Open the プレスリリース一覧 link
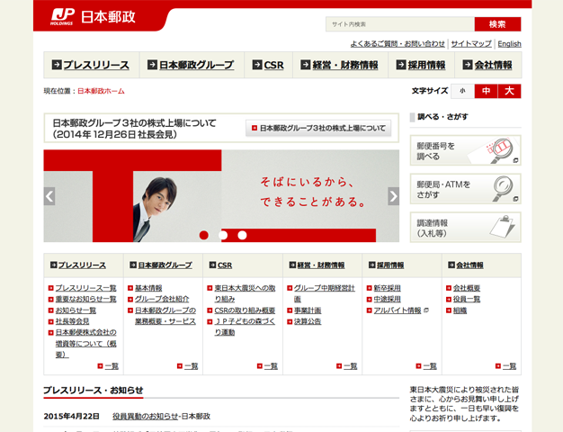Viewport: 563px width, 432px height. point(85,288)
